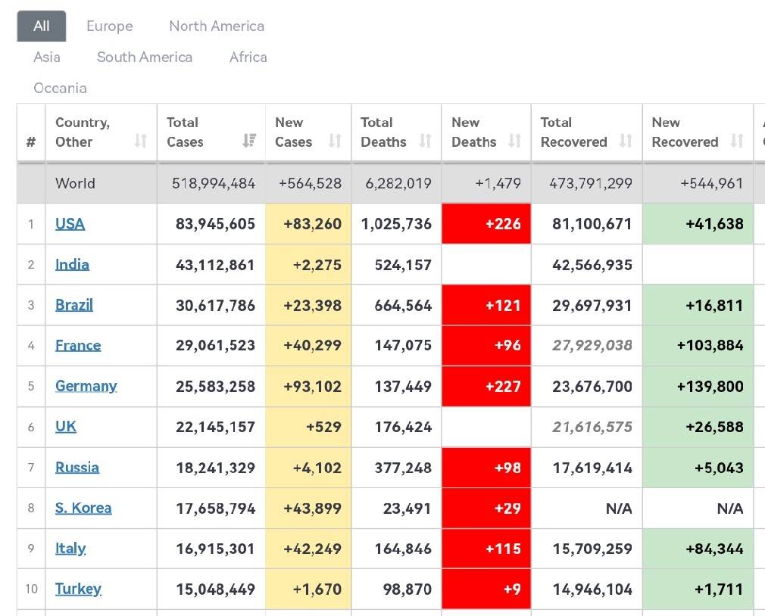Select the Africa tab
Viewport: 765px width, 616px height.
[x=248, y=57]
